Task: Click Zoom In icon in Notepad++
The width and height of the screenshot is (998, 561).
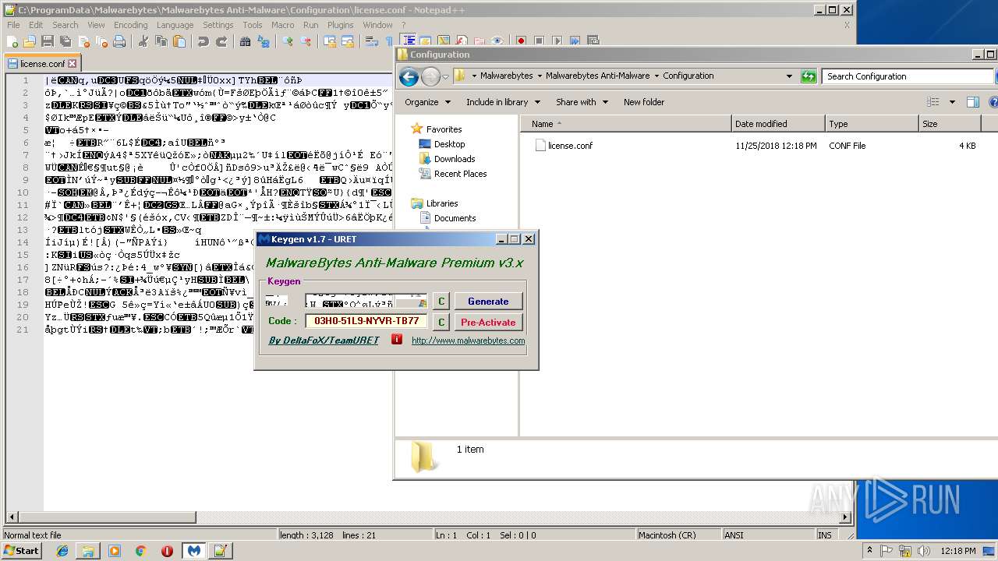Action: pos(288,41)
